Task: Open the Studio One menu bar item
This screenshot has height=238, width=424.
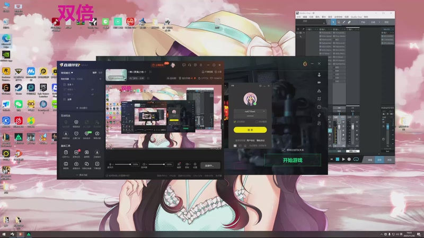Action: coord(356,17)
